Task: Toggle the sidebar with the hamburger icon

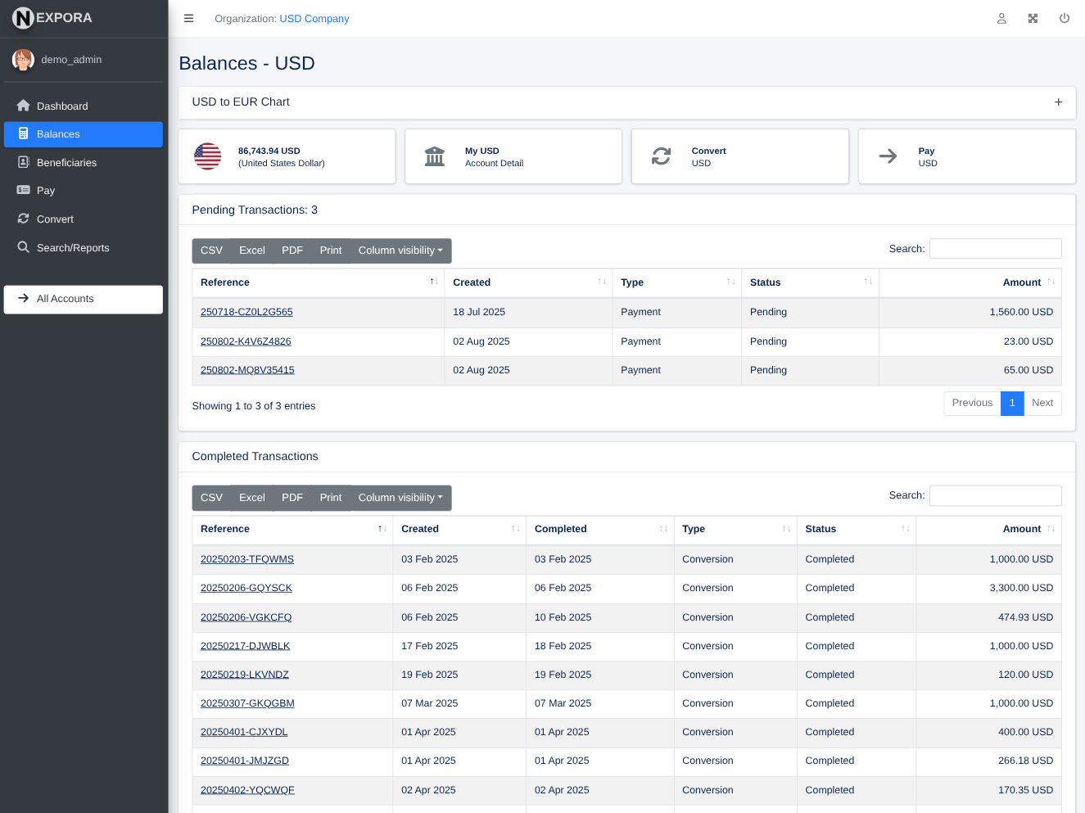Action: (x=188, y=18)
